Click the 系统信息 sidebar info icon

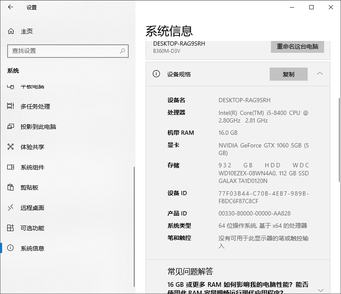(11, 248)
